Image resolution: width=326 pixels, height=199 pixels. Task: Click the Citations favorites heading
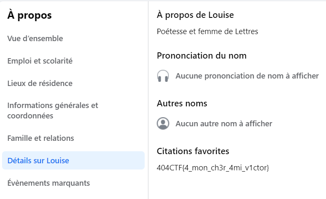(x=193, y=151)
